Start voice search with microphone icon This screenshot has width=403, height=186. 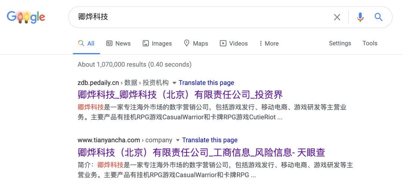point(360,17)
